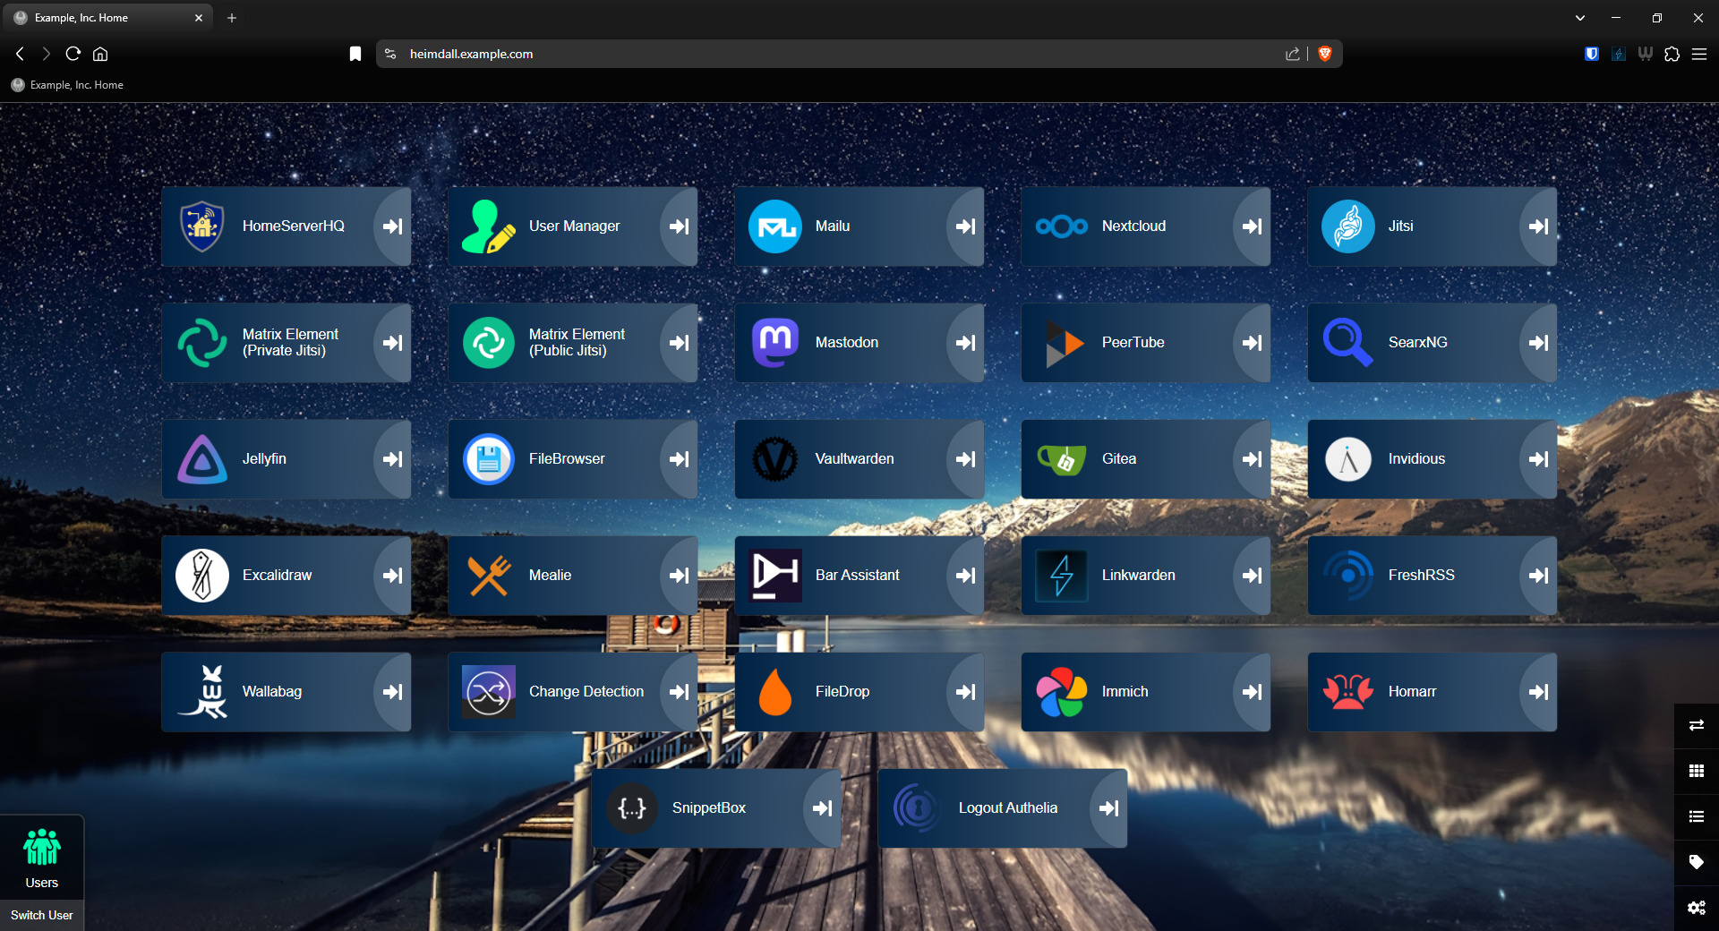The width and height of the screenshot is (1719, 931).
Task: Open the Jellyfin triangle icon
Action: click(x=202, y=459)
